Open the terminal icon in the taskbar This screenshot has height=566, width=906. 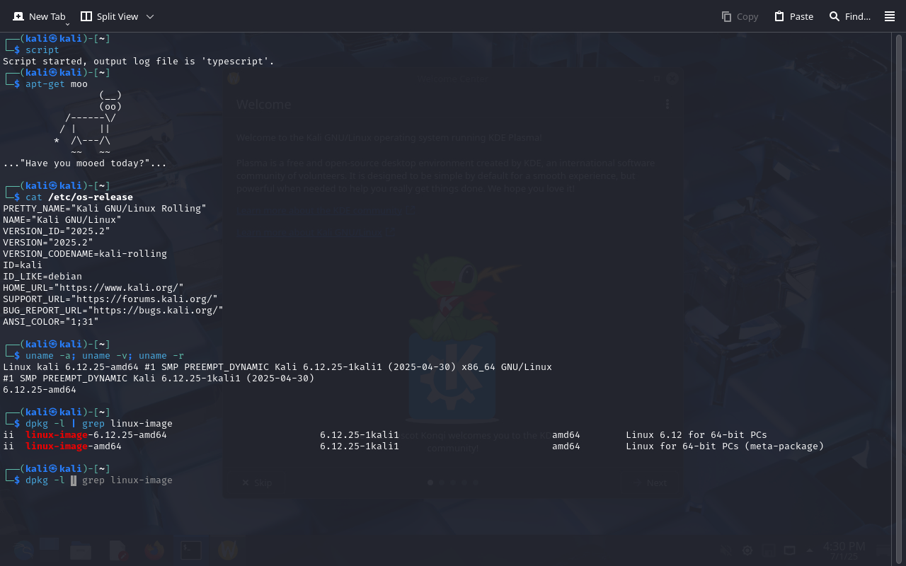tap(190, 550)
